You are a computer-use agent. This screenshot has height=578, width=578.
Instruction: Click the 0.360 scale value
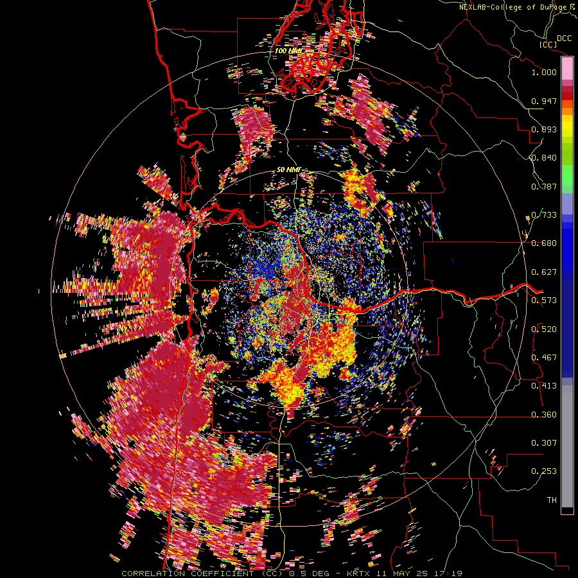pos(544,415)
